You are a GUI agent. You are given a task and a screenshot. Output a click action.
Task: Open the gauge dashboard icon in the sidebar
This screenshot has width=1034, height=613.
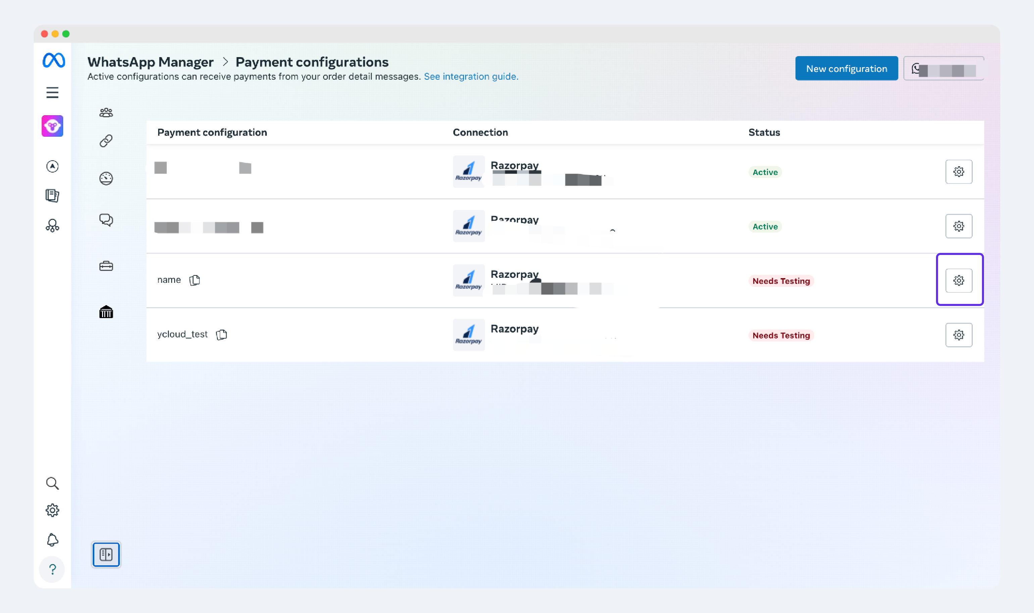click(106, 178)
